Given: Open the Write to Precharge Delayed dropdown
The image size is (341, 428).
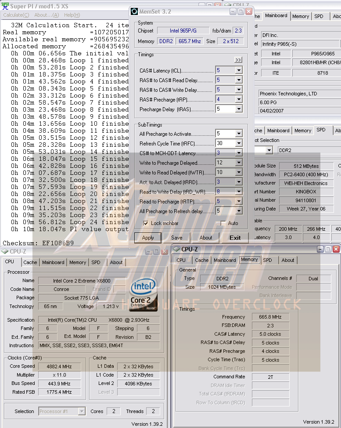Looking at the screenshot, I should [239, 163].
